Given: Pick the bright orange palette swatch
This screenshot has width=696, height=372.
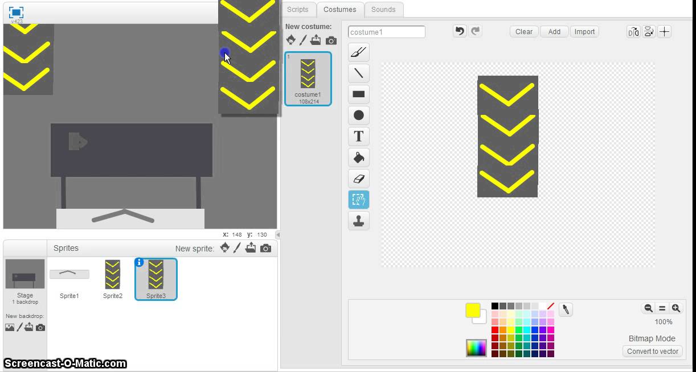Looking at the screenshot, I should 503,330.
